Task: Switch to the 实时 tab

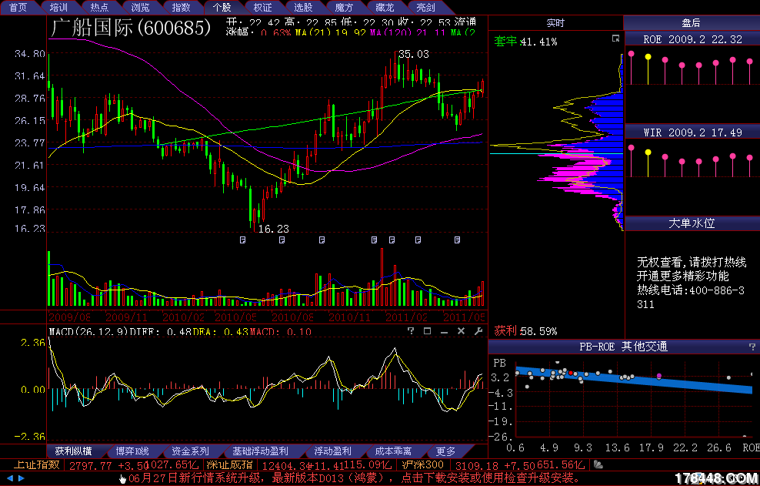Action: pyautogui.click(x=555, y=23)
